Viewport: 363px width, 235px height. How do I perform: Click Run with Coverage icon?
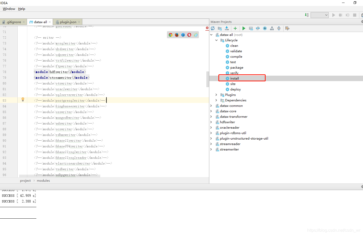(x=348, y=15)
